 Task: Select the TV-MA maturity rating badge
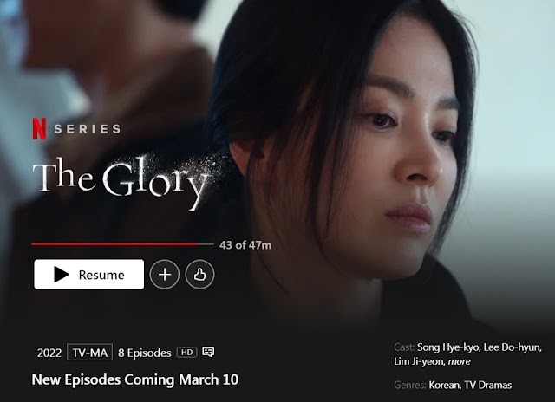[x=89, y=353]
